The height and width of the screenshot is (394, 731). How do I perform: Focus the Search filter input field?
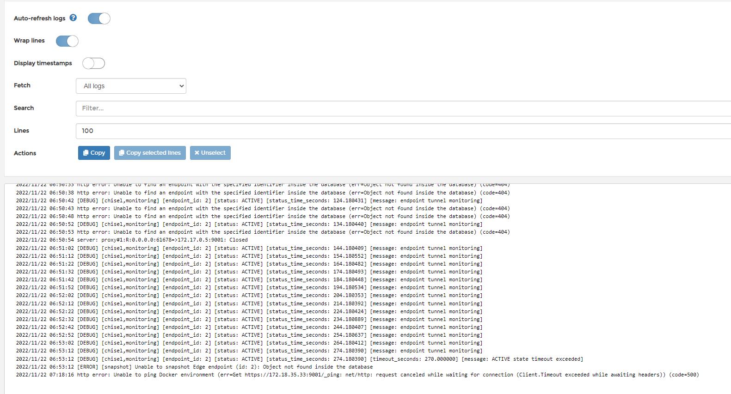click(x=403, y=108)
